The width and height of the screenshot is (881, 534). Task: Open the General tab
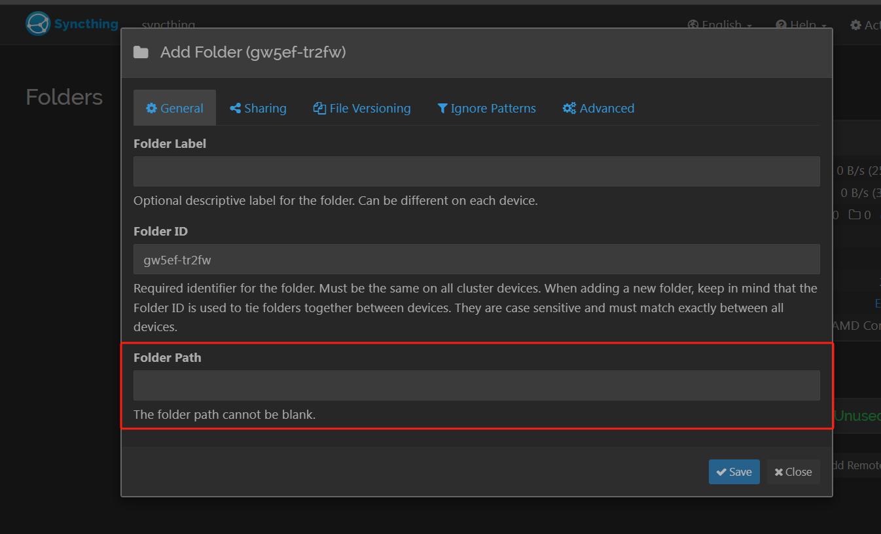(x=175, y=108)
